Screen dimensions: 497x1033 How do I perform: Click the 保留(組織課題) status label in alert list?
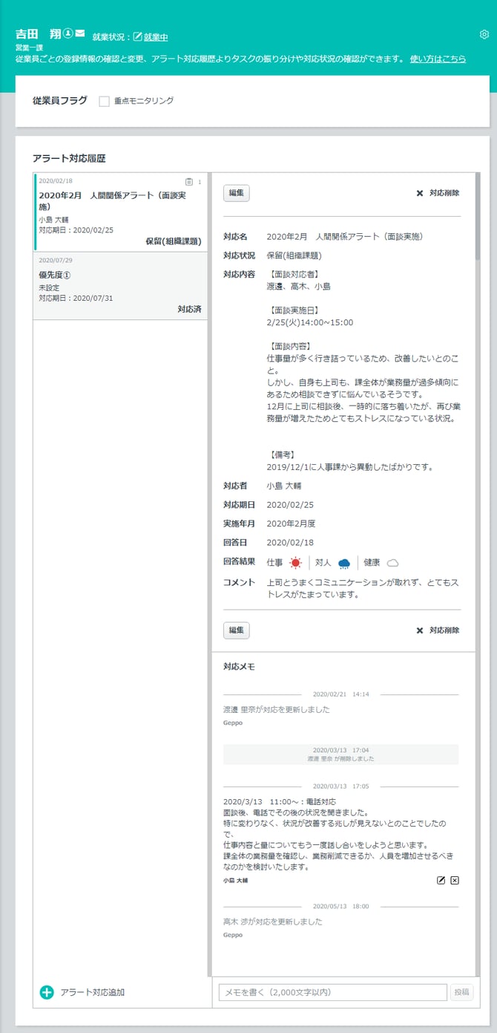pos(174,241)
